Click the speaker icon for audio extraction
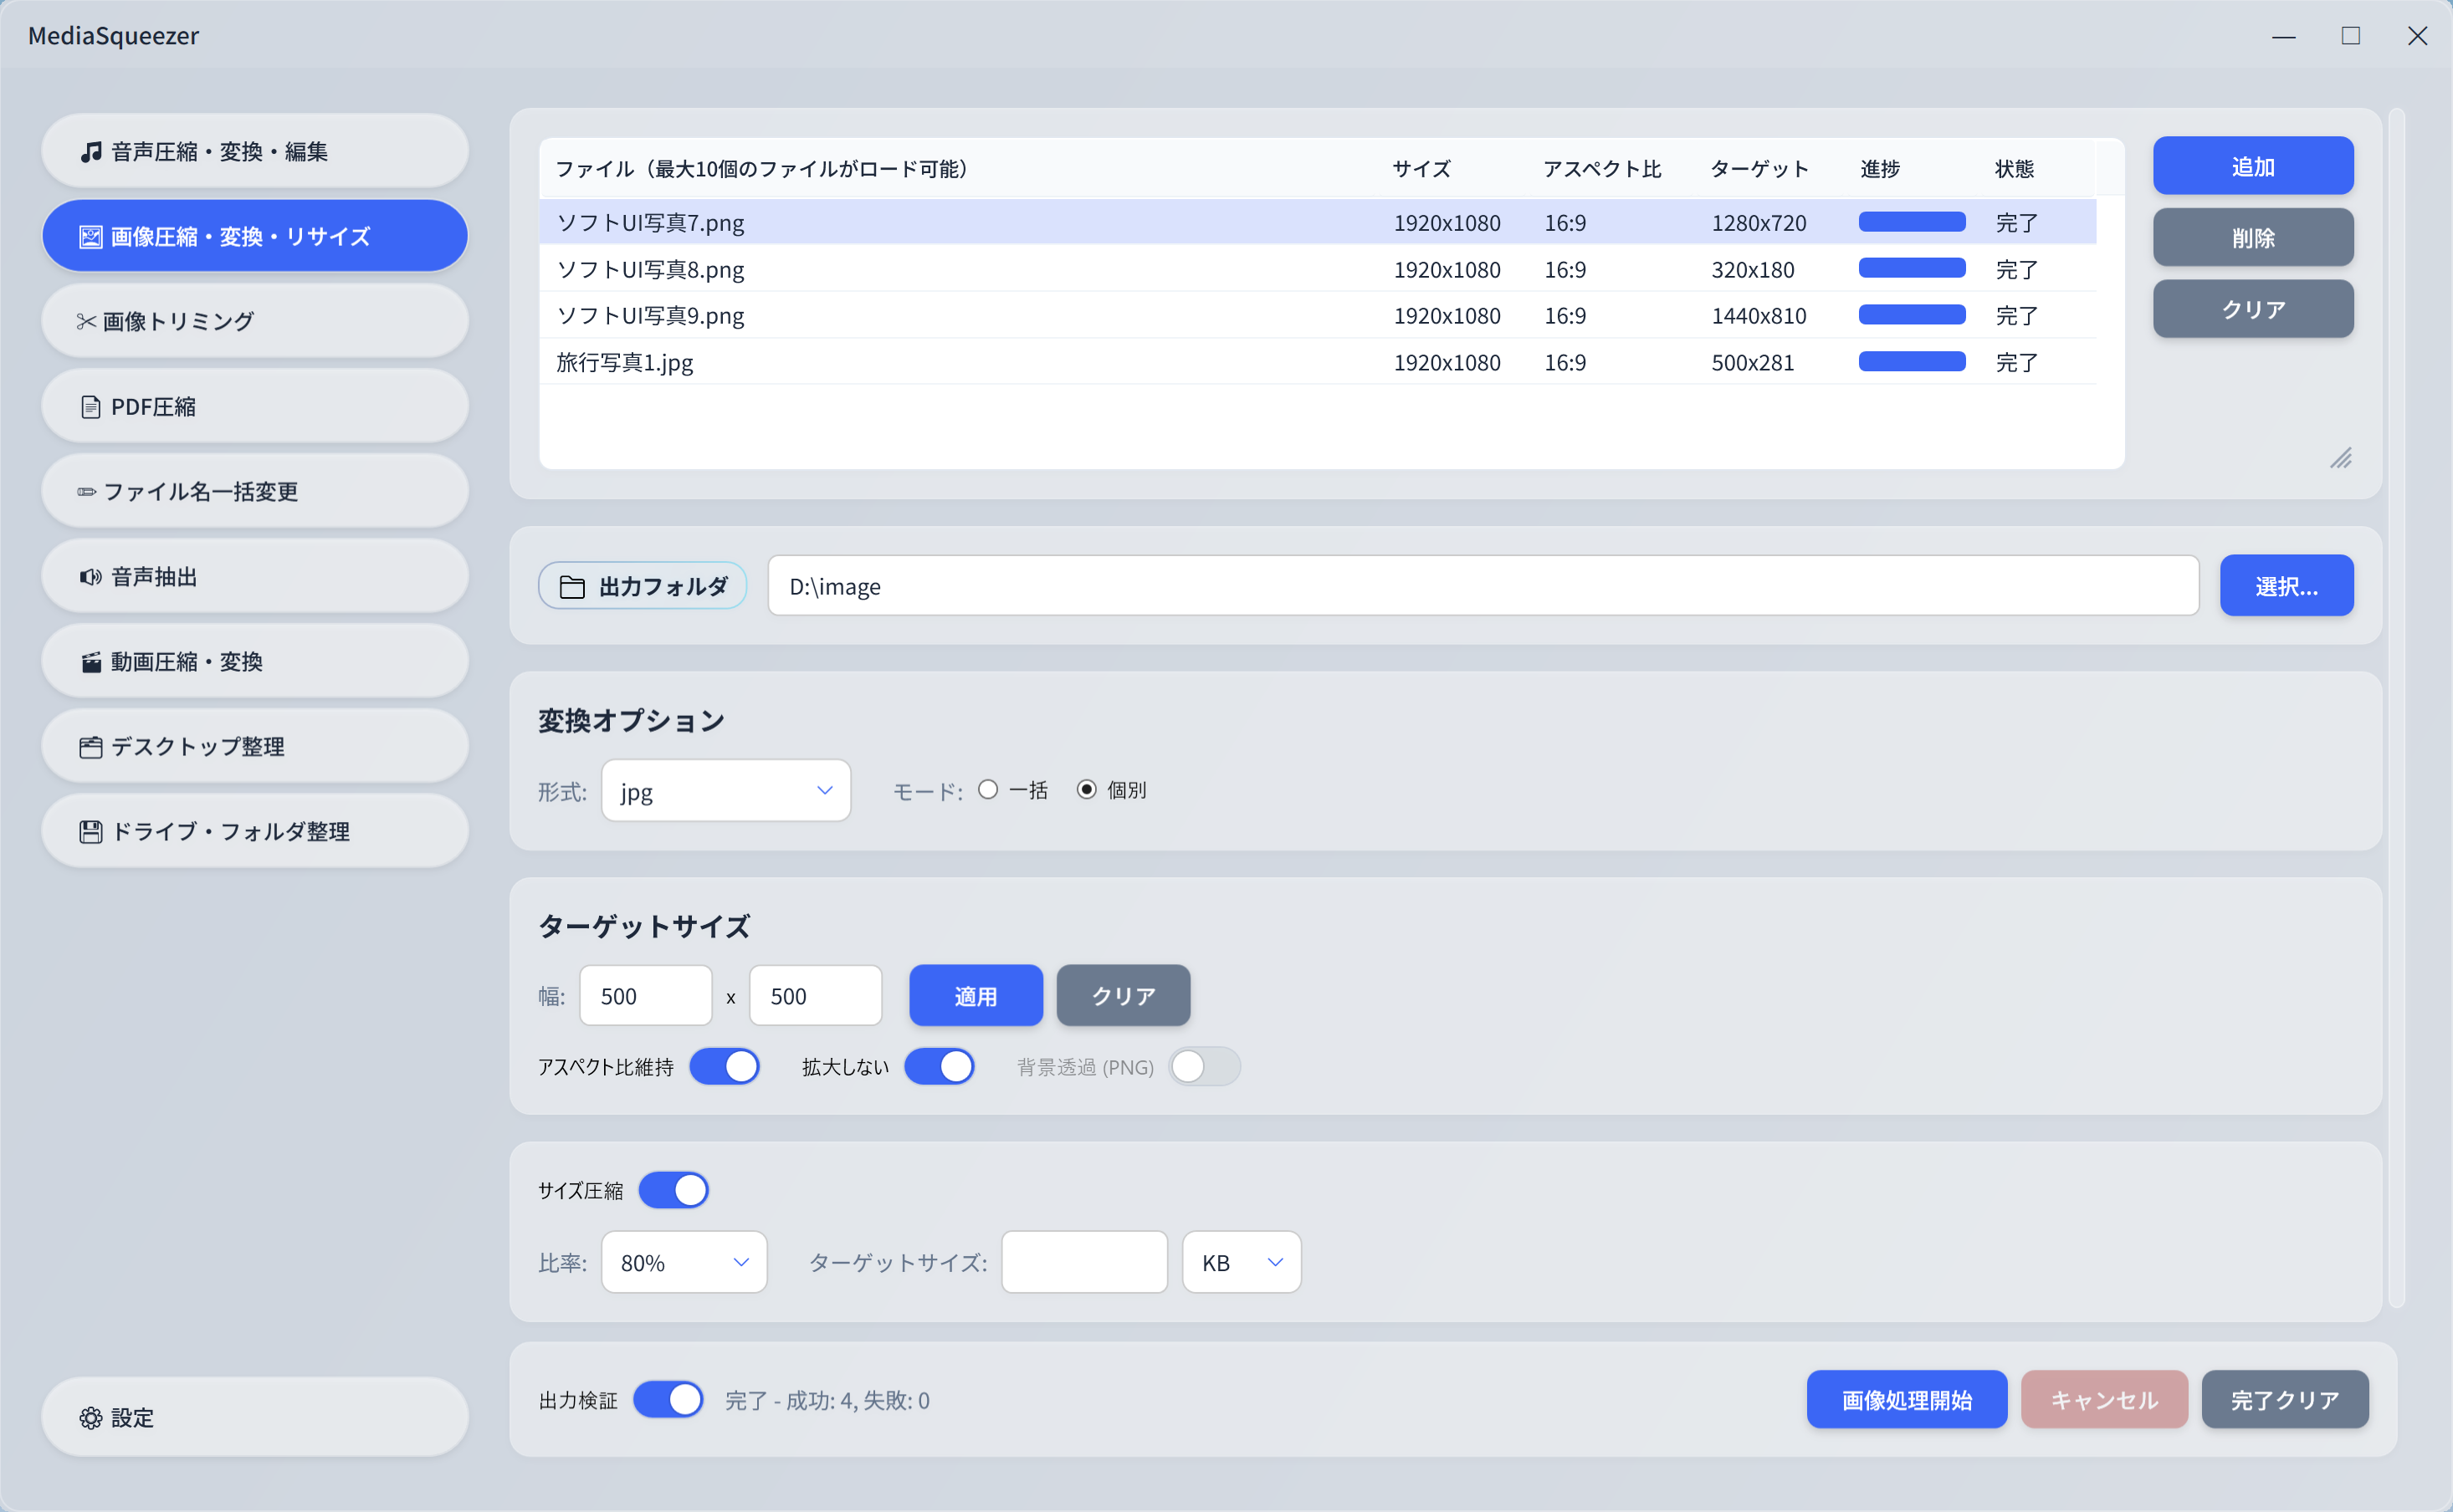 pyautogui.click(x=90, y=577)
